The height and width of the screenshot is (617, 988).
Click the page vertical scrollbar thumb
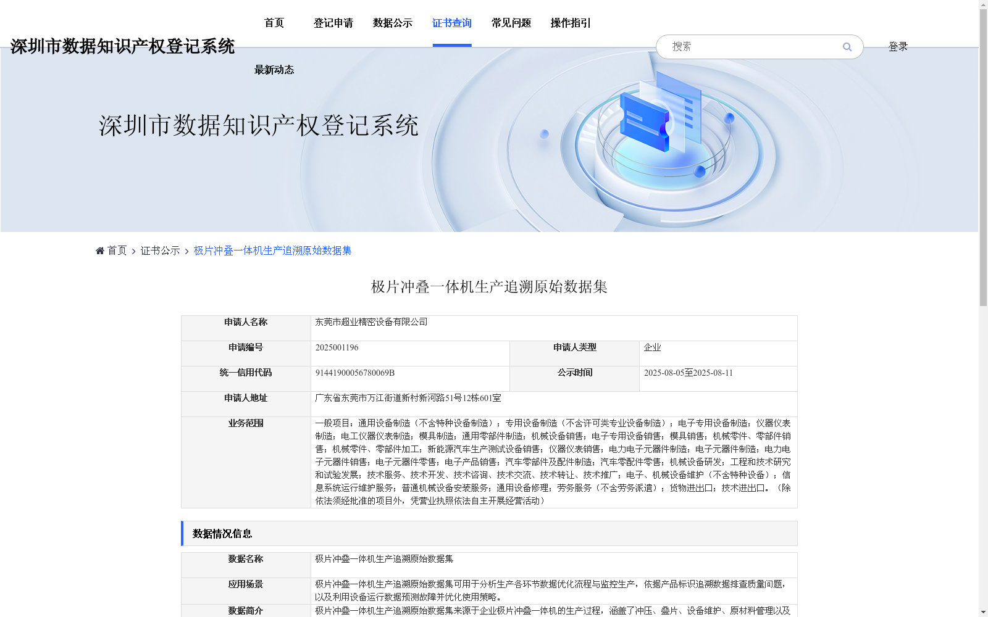(983, 157)
